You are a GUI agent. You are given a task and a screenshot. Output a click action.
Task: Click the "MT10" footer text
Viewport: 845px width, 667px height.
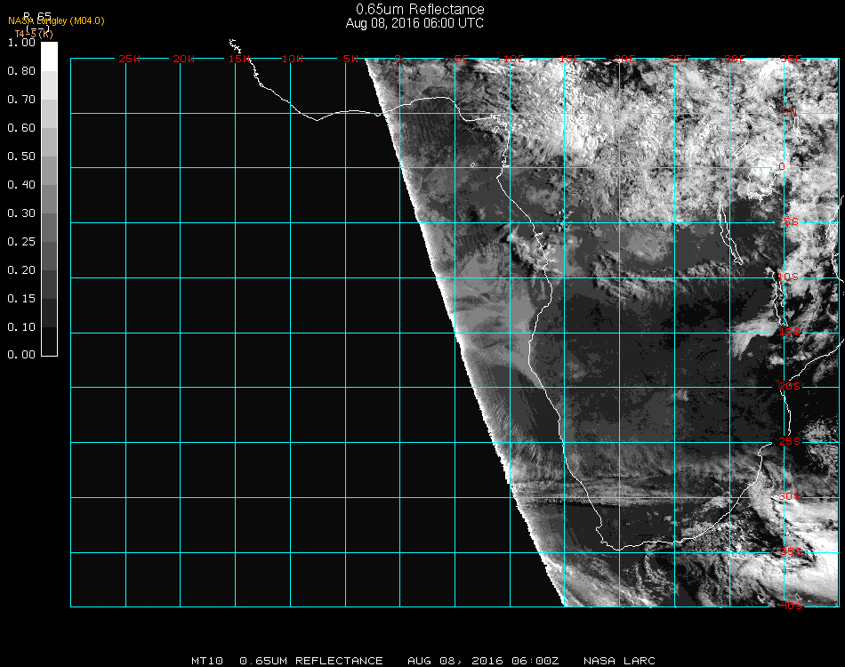pyautogui.click(x=207, y=661)
